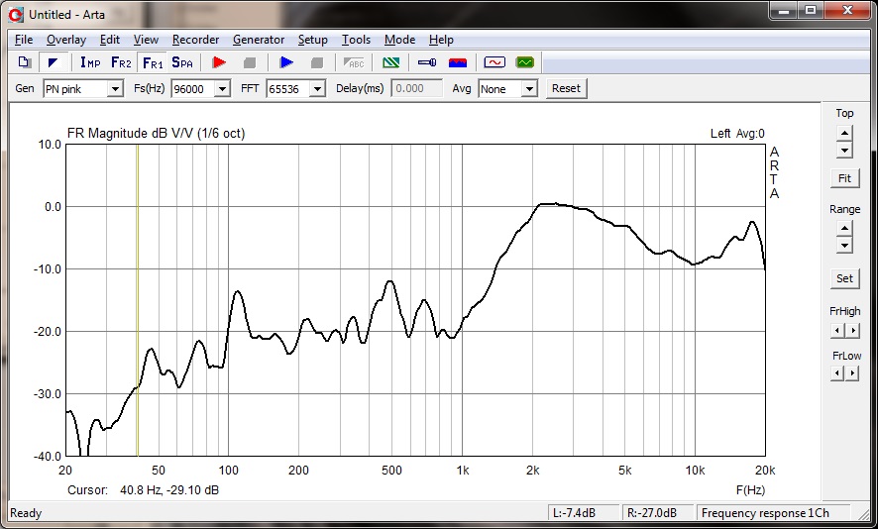The height and width of the screenshot is (529, 878).
Task: Click the Range down arrow
Action: pos(844,246)
